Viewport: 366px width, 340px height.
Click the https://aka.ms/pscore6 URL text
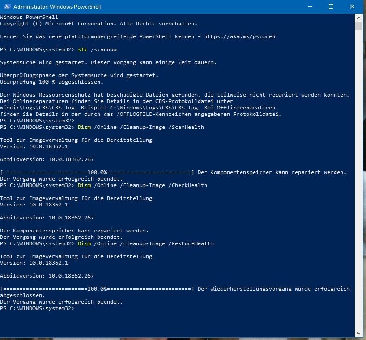click(240, 36)
